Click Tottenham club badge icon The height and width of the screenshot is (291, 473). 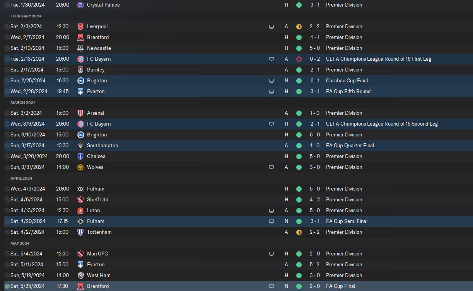(x=80, y=232)
